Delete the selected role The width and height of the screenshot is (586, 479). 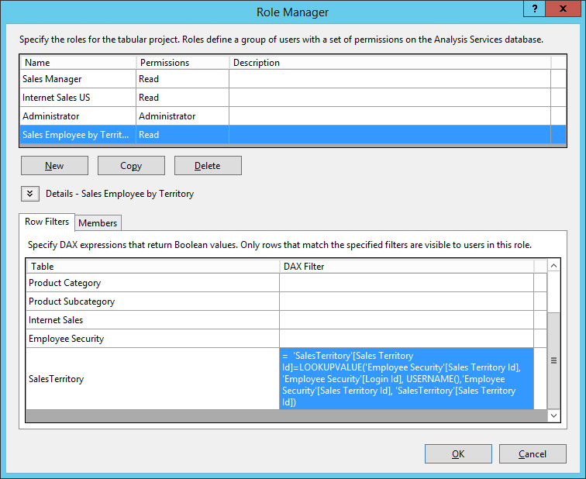tap(208, 166)
